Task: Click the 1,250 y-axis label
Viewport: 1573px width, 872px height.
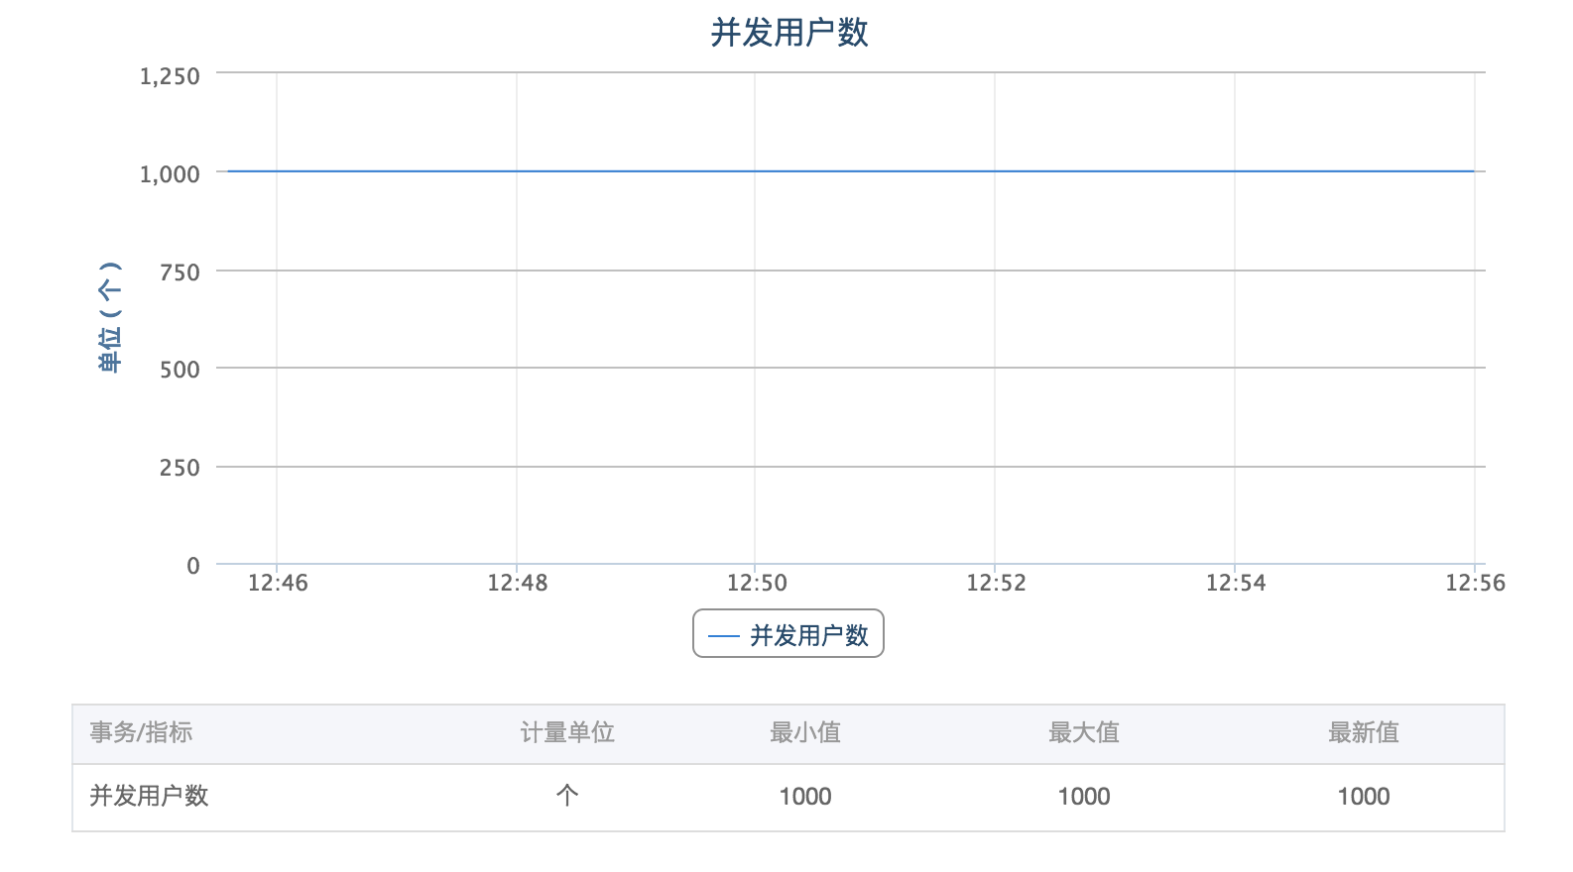Action: (170, 76)
